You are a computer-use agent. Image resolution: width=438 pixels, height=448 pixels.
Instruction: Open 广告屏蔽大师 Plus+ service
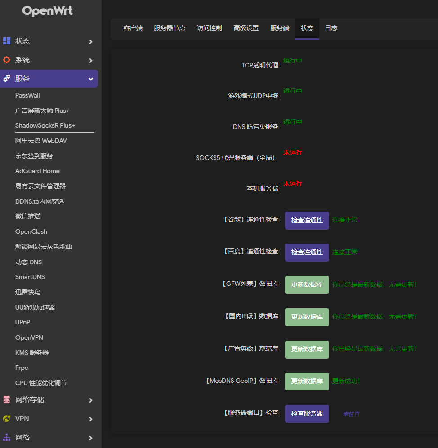click(42, 111)
